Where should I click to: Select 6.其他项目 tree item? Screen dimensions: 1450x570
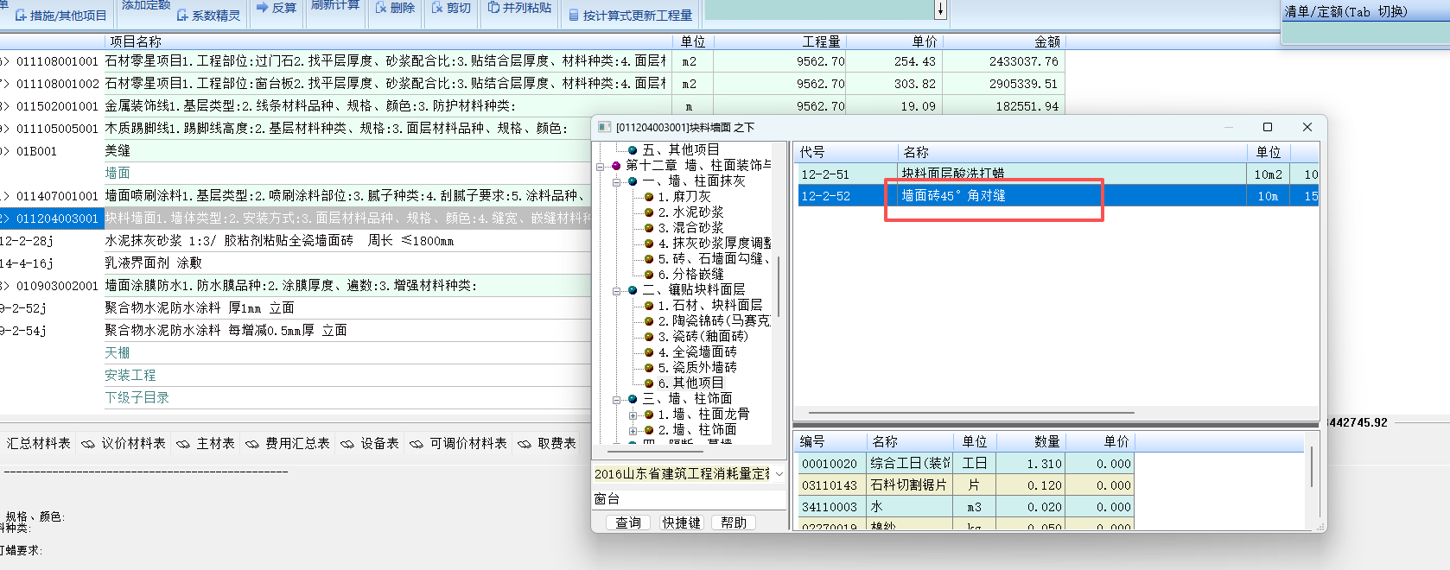[690, 383]
